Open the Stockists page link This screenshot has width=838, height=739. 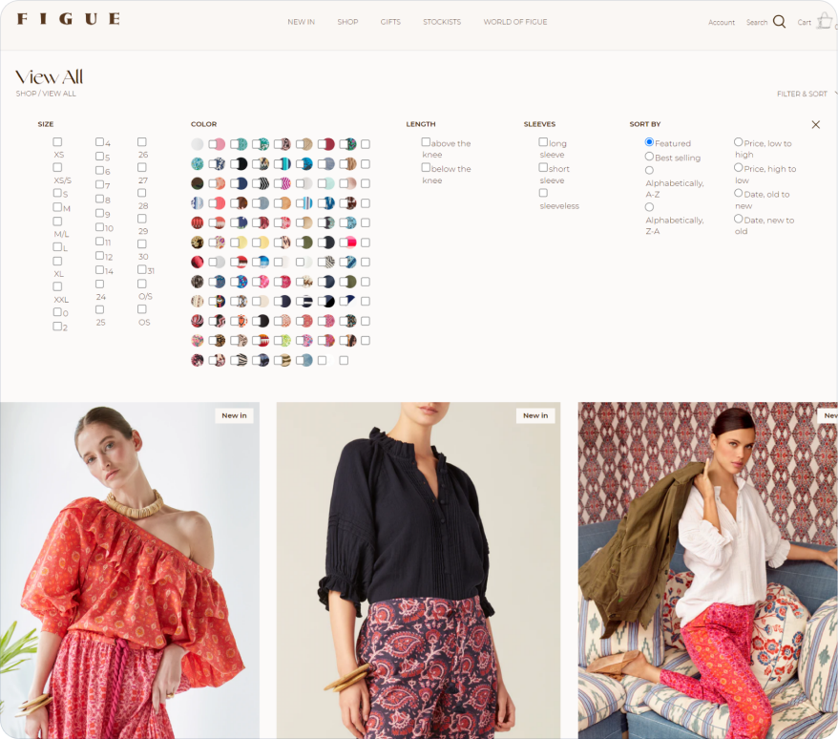click(x=442, y=22)
